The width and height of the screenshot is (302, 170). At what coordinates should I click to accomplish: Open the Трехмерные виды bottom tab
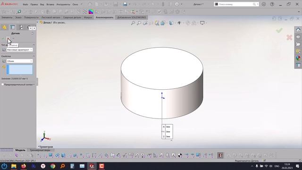[x=40, y=150]
